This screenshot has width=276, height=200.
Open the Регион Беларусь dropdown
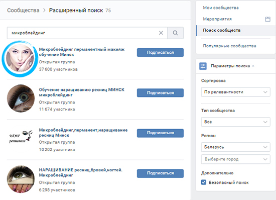click(x=235, y=147)
